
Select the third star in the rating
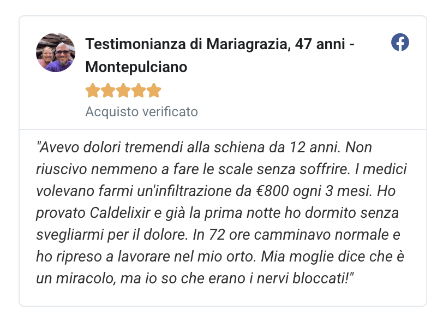click(x=123, y=90)
